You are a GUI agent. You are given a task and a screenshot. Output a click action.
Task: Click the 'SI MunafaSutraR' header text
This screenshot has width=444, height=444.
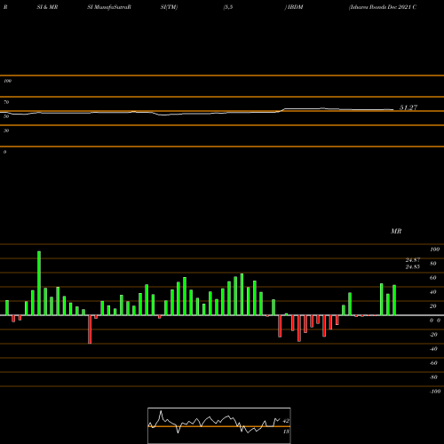(109, 7)
